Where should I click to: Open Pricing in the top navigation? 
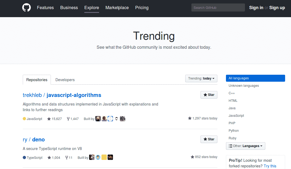pos(142,7)
